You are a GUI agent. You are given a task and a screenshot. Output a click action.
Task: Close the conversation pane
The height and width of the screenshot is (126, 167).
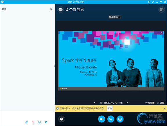coord(51,9)
